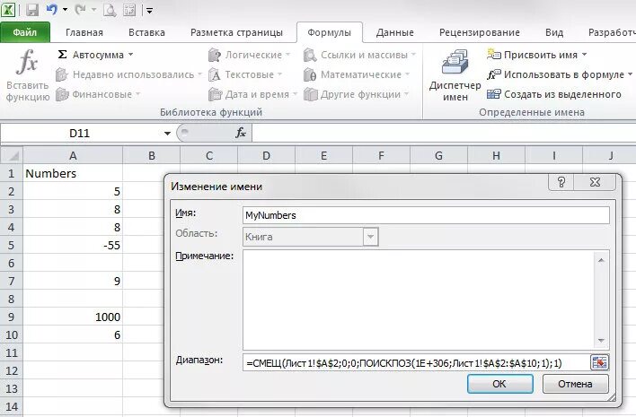Click cell A1 containing Numbers
Viewport: 636px width, 417px height.
click(73, 173)
